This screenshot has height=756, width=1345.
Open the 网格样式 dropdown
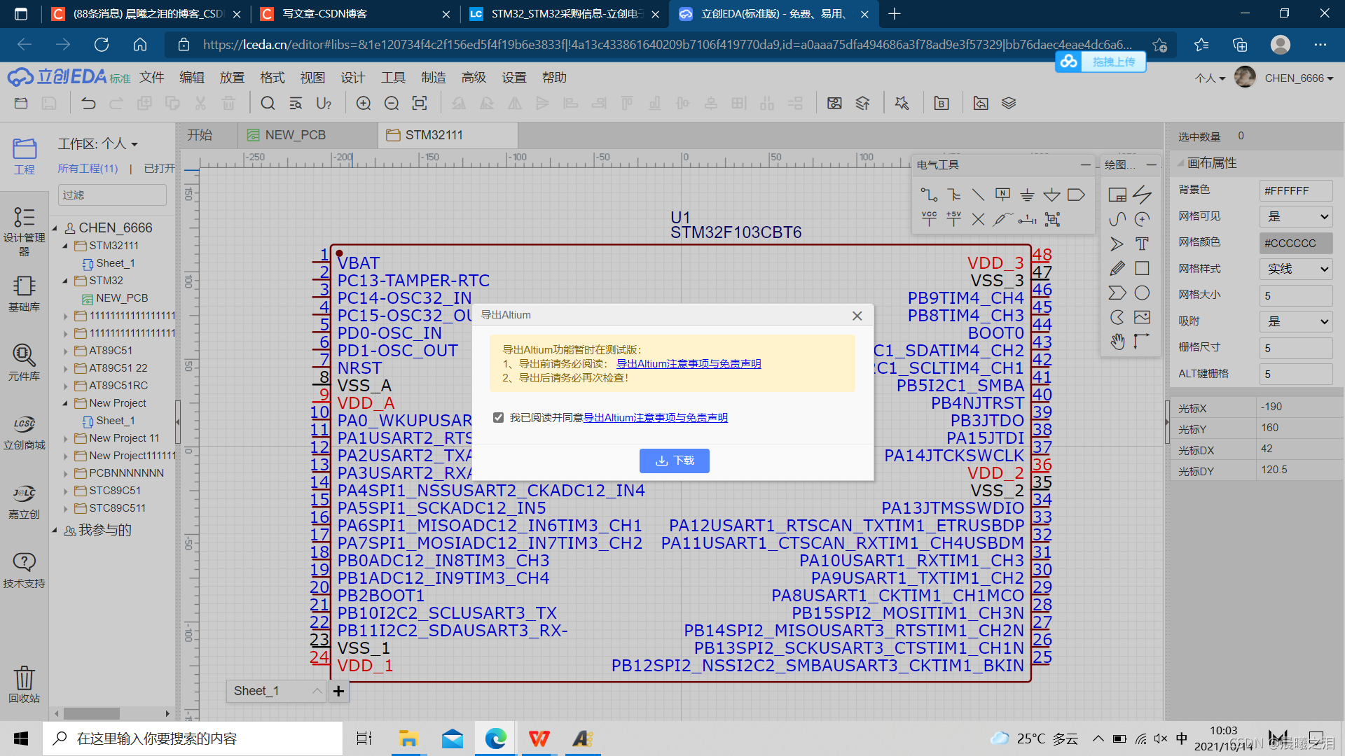1295,269
